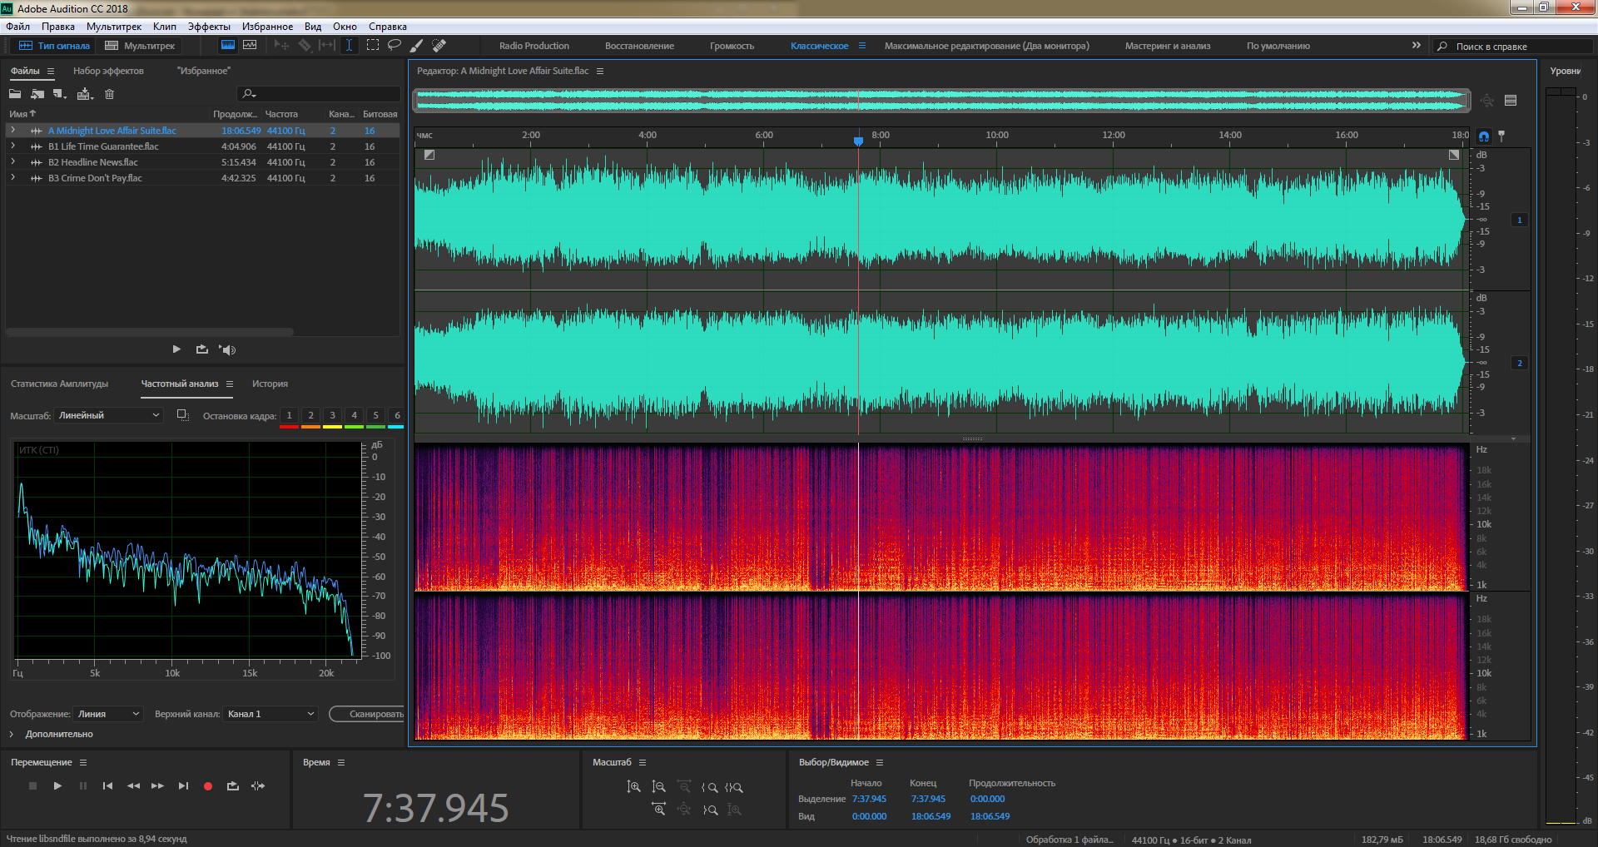Toggle frame hold 2 (orange)
Screen dimensions: 1598x847
coord(310,416)
